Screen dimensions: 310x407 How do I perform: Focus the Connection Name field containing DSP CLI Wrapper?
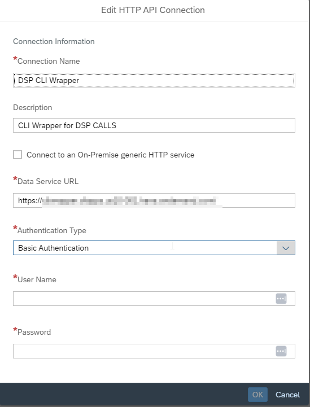pos(154,80)
